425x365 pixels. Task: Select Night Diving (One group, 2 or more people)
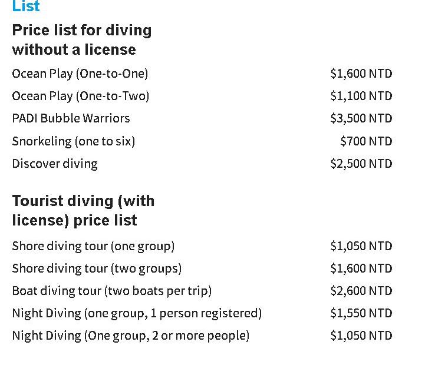tap(130, 336)
